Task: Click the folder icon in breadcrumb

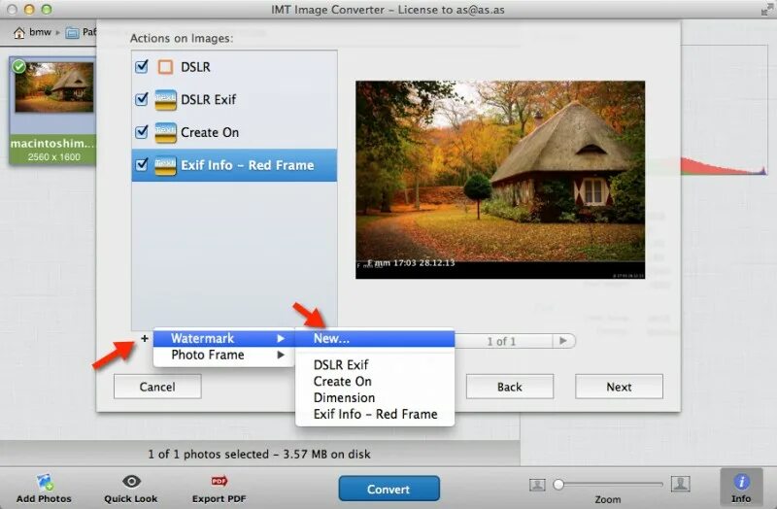Action: pos(72,33)
